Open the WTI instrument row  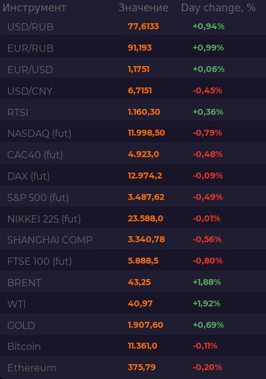pyautogui.click(x=133, y=303)
